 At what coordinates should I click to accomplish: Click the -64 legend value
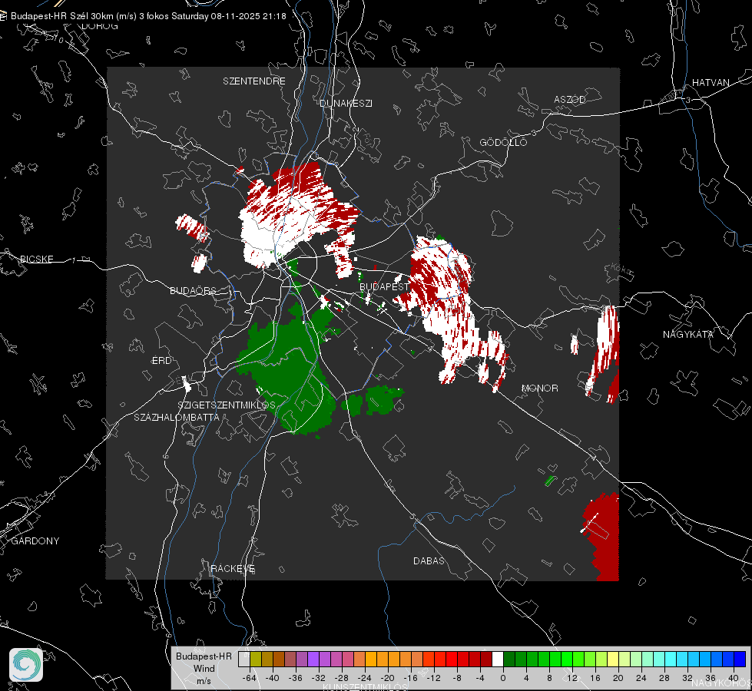tap(250, 678)
